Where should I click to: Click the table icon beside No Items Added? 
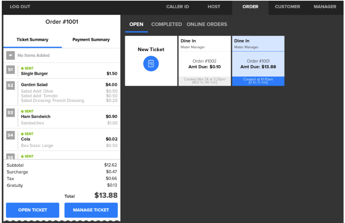10,55
